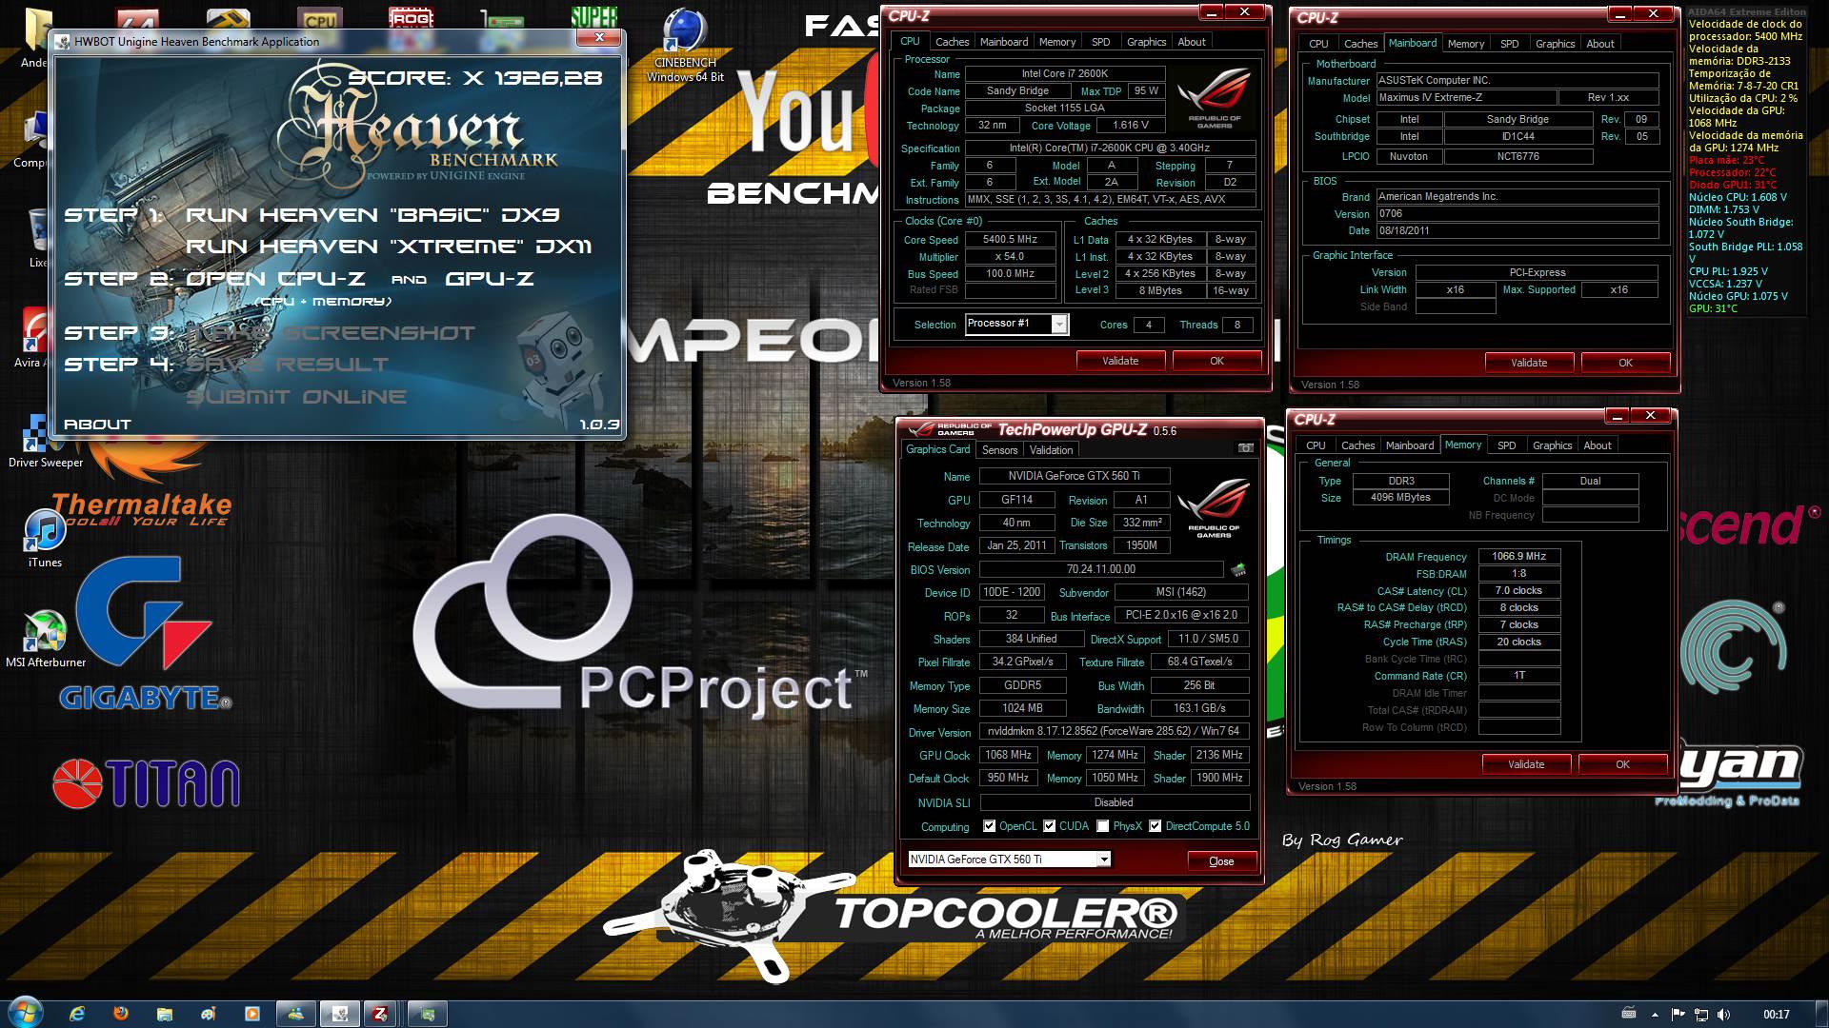Click Validate in CPU-Z Memory window
This screenshot has width=1829, height=1028.
(1526, 764)
